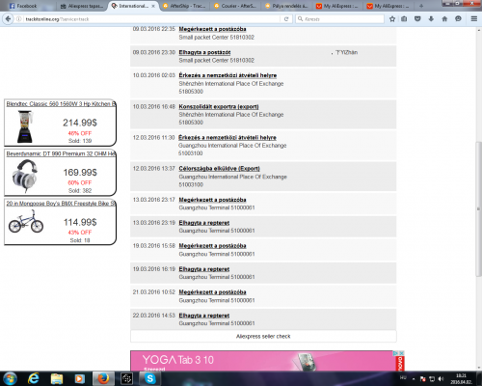
Task: Click the 169.99$ price text
Action: pyautogui.click(x=80, y=173)
